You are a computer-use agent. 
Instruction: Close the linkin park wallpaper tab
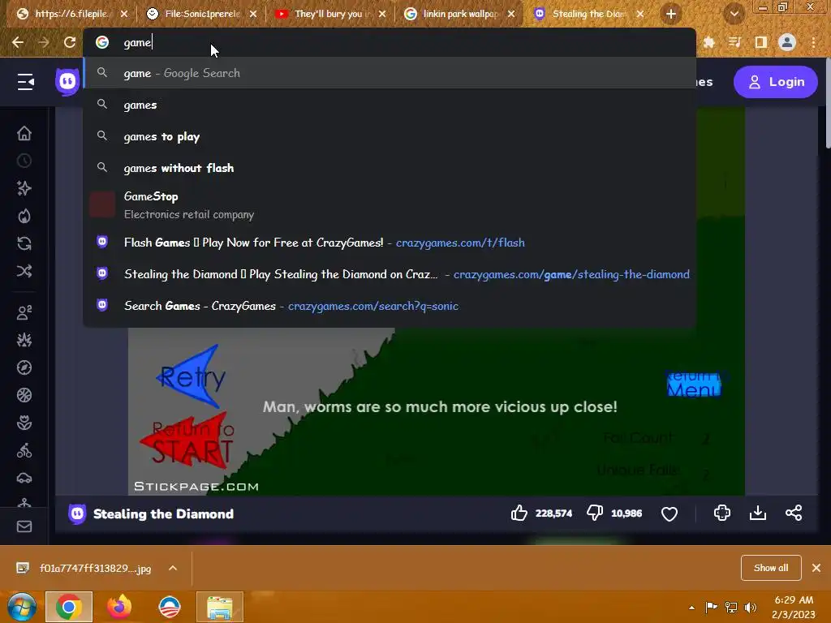511,15
